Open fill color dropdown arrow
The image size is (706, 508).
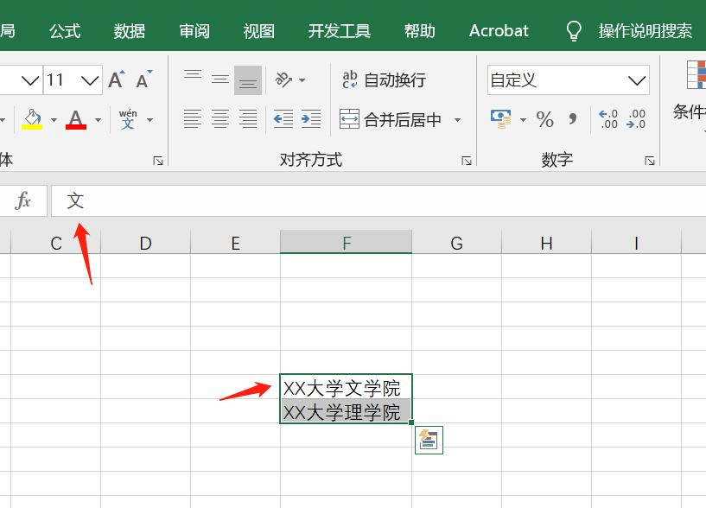[x=54, y=120]
